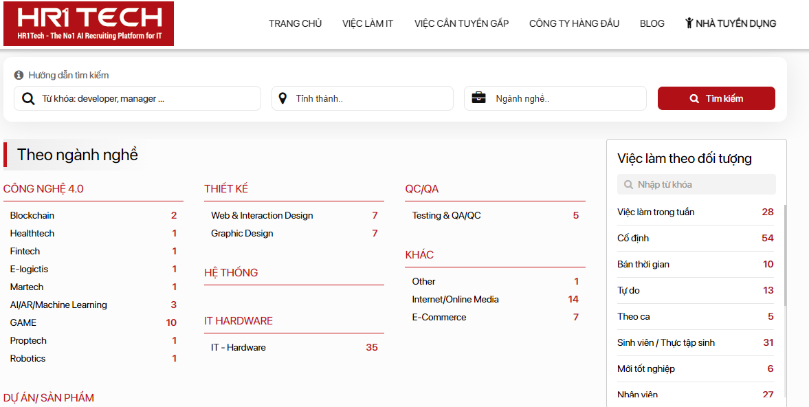The image size is (809, 407).
Task: Open the Trang chủ menu item
Action: (x=295, y=23)
